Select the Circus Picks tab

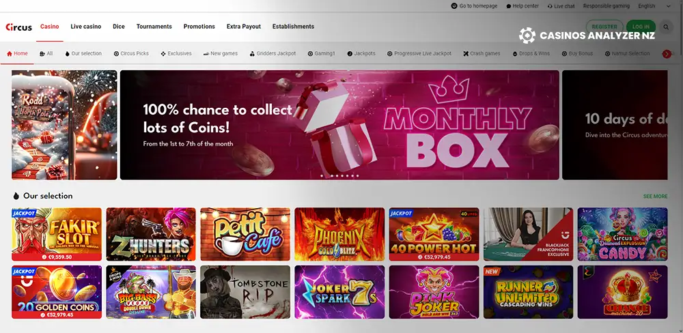click(x=131, y=53)
